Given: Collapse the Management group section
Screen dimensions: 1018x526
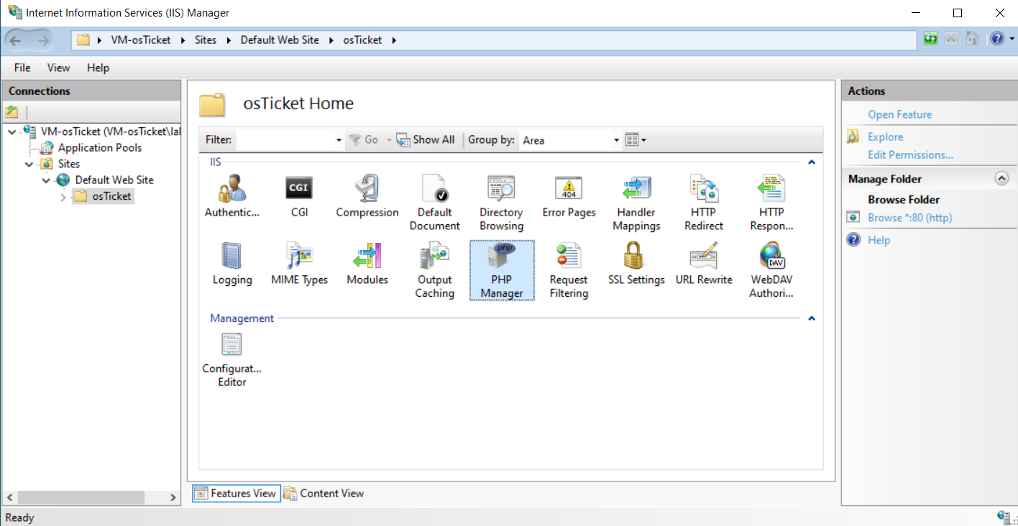Looking at the screenshot, I should pos(812,318).
